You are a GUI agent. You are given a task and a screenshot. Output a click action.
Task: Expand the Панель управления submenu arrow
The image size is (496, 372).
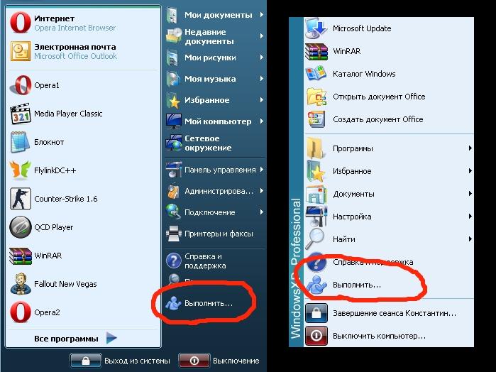tap(262, 170)
